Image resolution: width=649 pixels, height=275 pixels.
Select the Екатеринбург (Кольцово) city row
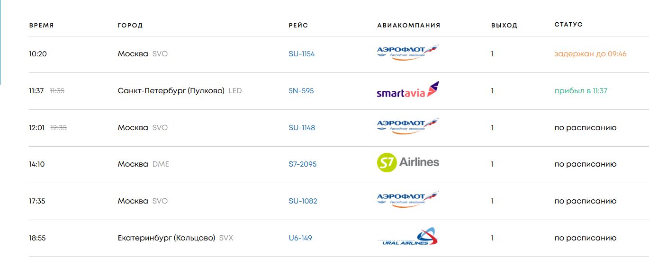pyautogui.click(x=166, y=238)
